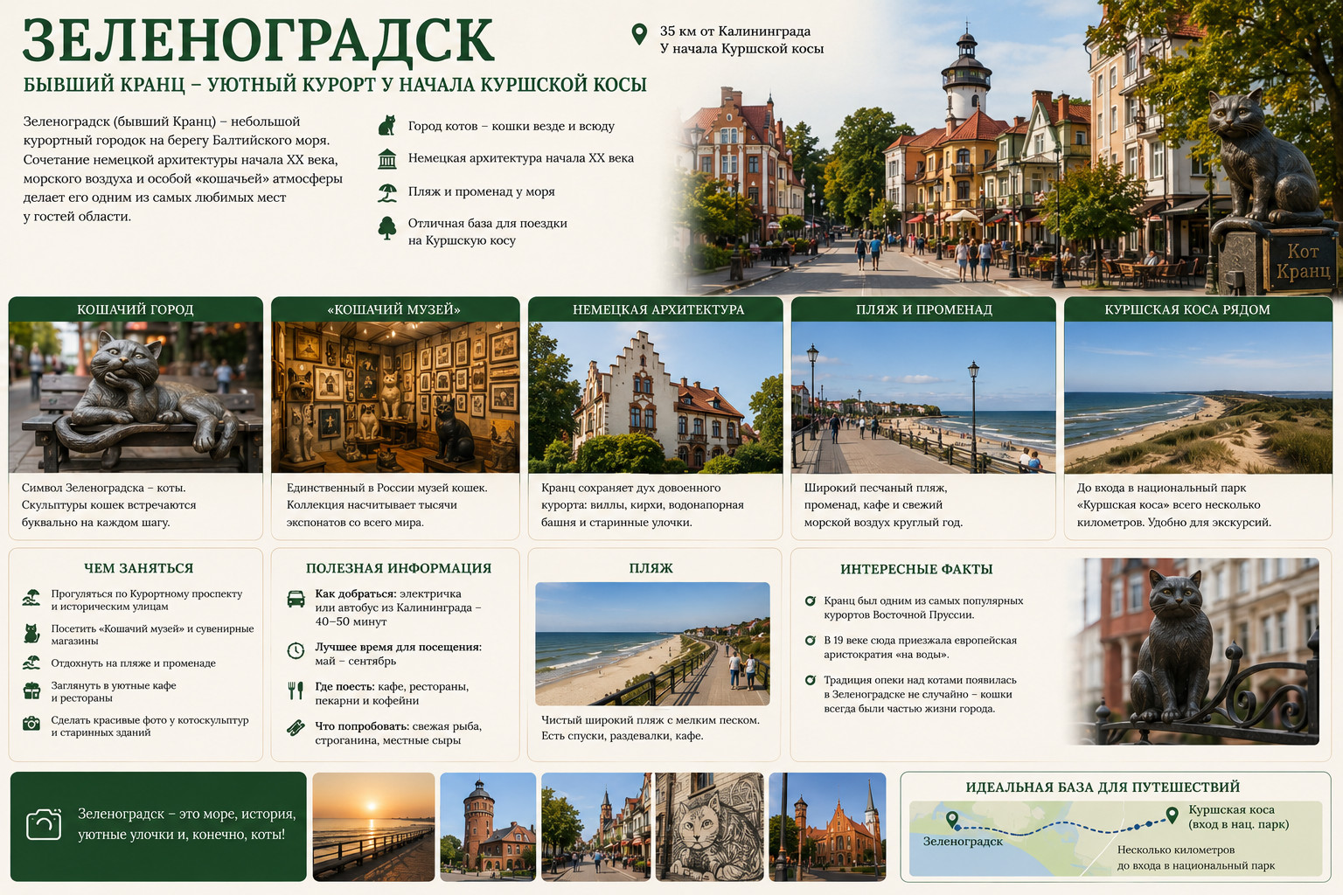Viewport: 1343px width, 895px height.
Task: Click the beach umbrella icon beside 'Пляж и променад у моря'
Action: (387, 192)
